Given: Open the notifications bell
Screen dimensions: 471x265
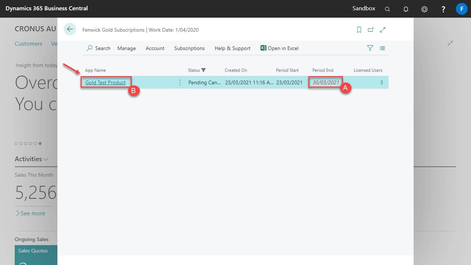Looking at the screenshot, I should [x=406, y=9].
